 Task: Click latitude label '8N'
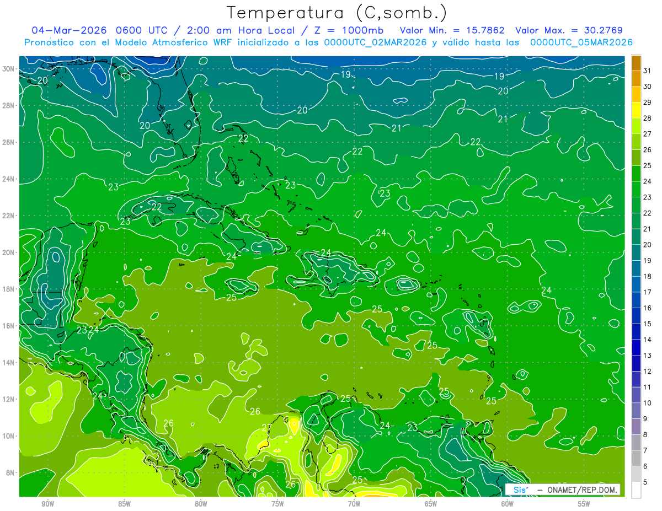coord(10,472)
